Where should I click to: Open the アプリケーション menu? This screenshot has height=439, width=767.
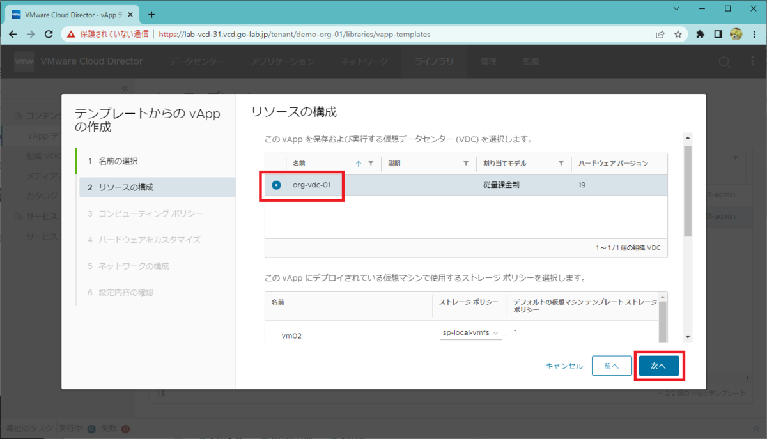[x=282, y=61]
